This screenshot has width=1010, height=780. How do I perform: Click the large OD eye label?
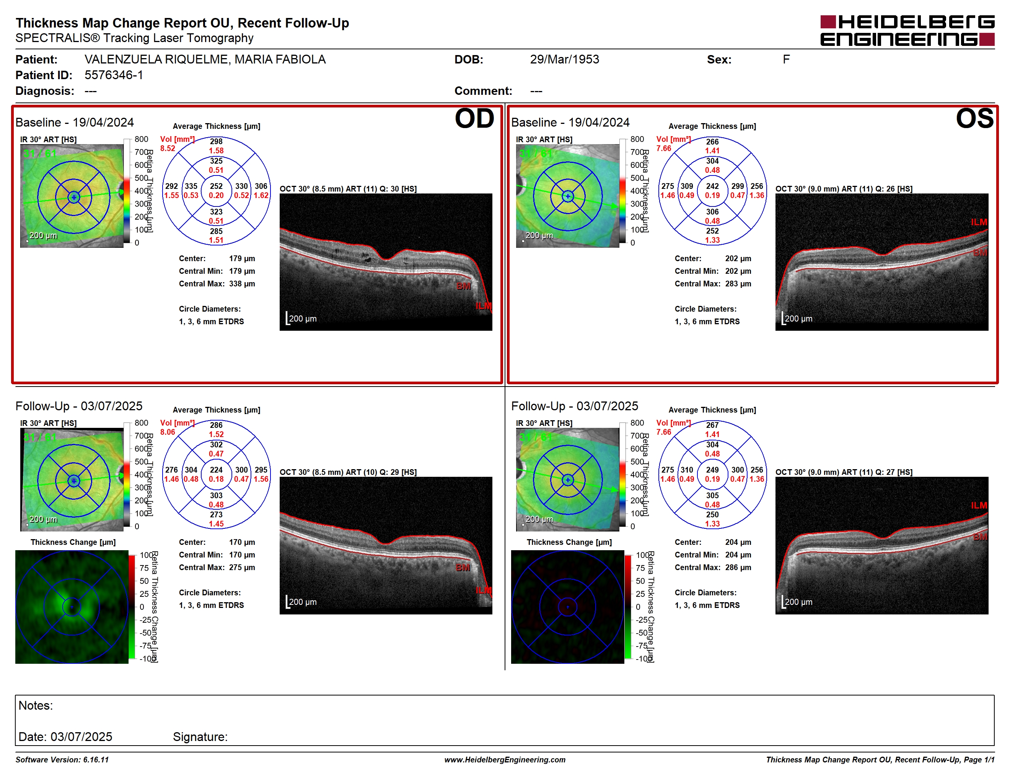click(474, 118)
